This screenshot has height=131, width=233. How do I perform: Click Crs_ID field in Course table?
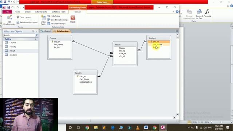click(57, 42)
